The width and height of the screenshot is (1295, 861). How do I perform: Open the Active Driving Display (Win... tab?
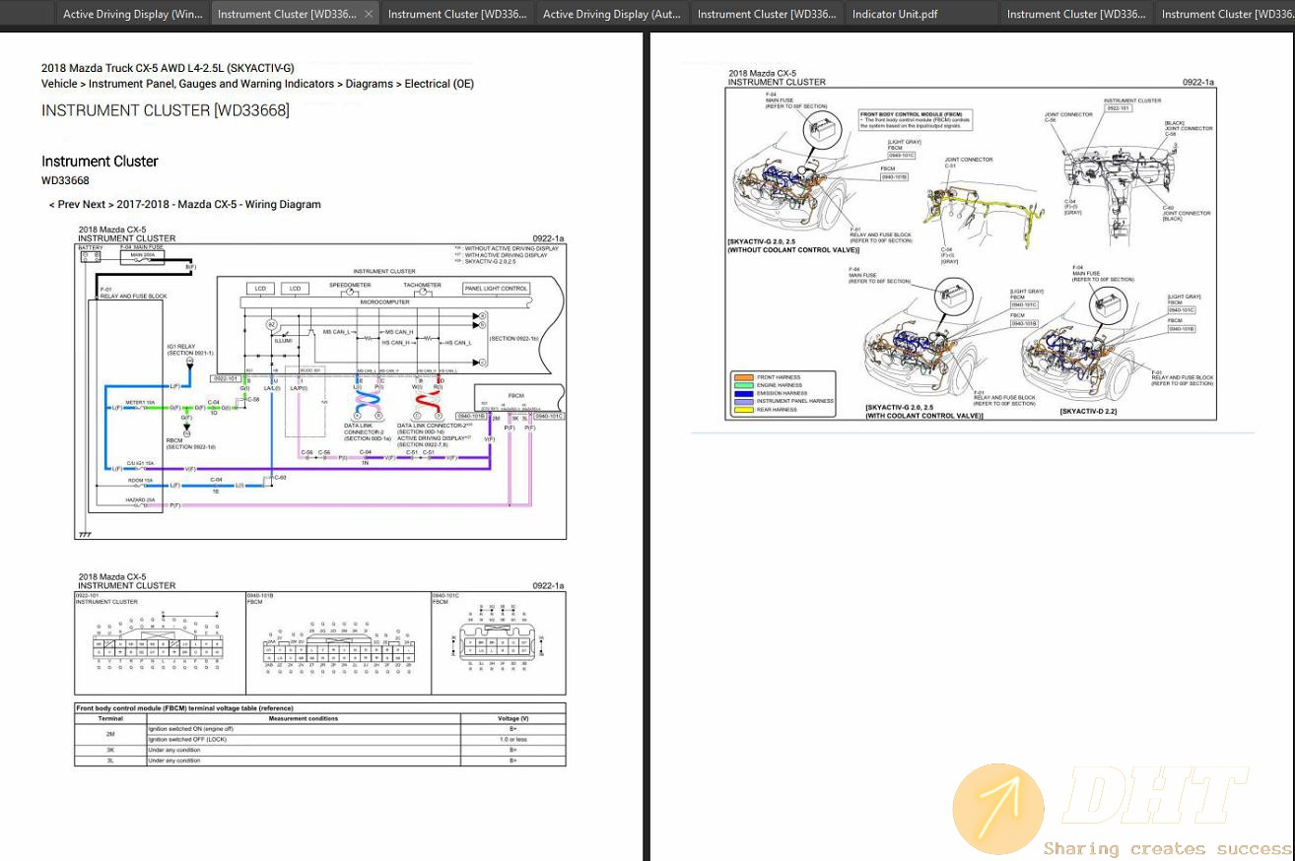pos(133,14)
